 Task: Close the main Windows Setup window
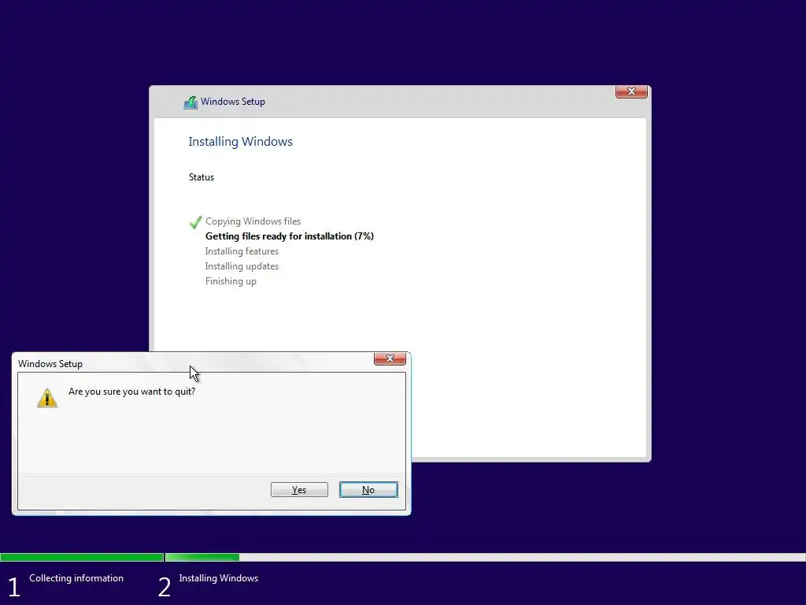(x=631, y=91)
